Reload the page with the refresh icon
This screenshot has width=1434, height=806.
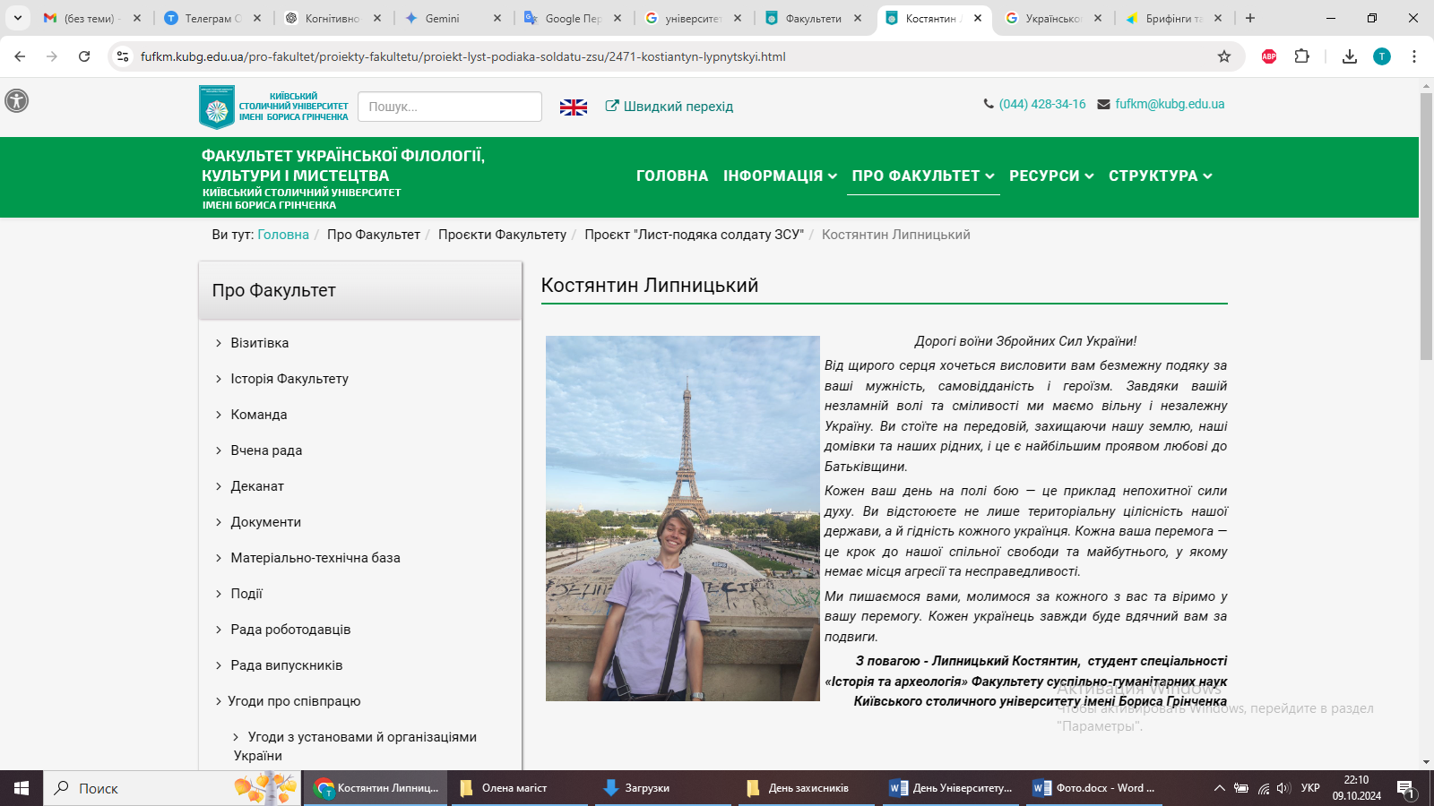coord(84,56)
